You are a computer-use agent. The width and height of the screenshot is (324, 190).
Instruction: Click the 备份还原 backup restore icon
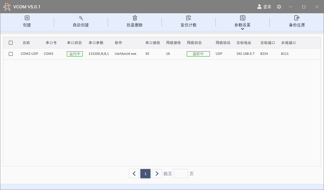(x=297, y=18)
